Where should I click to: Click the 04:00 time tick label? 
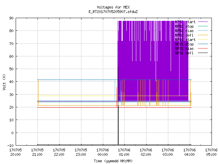point(189,154)
